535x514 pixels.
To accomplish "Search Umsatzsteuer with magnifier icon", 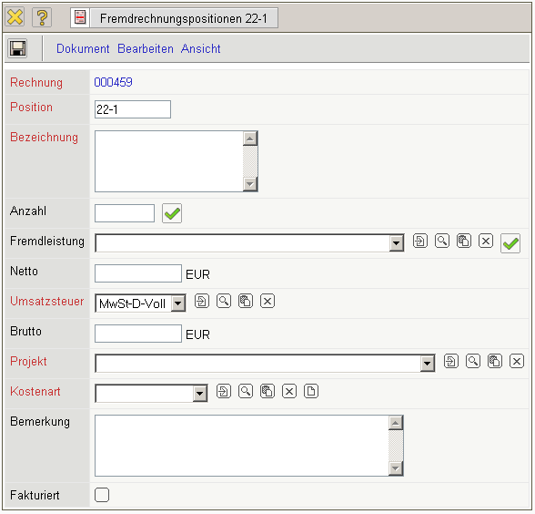I will pos(224,301).
